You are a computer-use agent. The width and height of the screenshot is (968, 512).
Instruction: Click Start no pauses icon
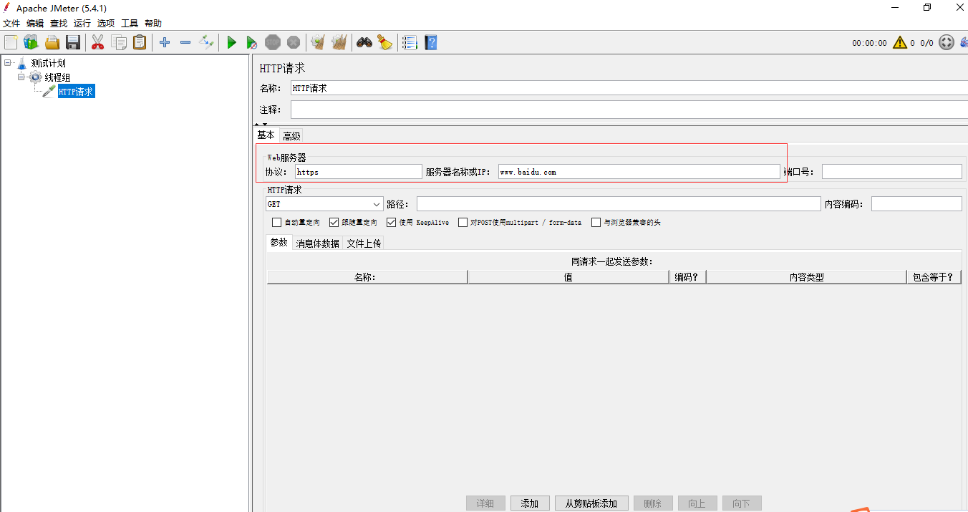point(251,42)
